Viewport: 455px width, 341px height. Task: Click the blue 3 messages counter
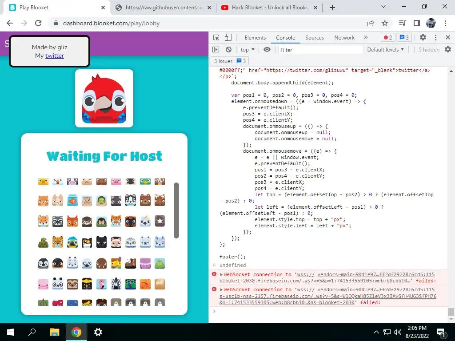404,37
